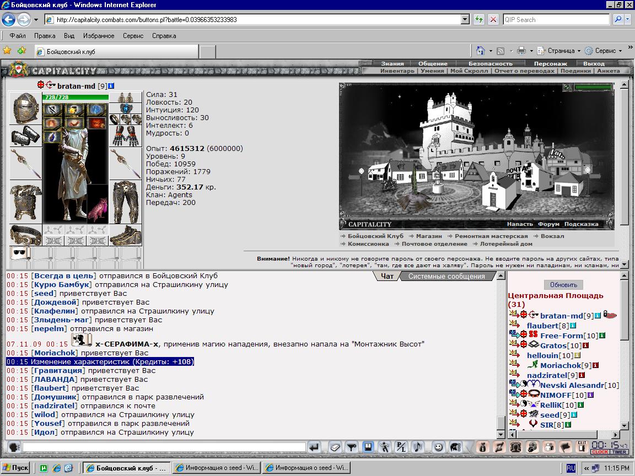Image resolution: width=635 pixels, height=476 pixels.
Task: Open the Print button dropdown arrow
Action: [531, 51]
